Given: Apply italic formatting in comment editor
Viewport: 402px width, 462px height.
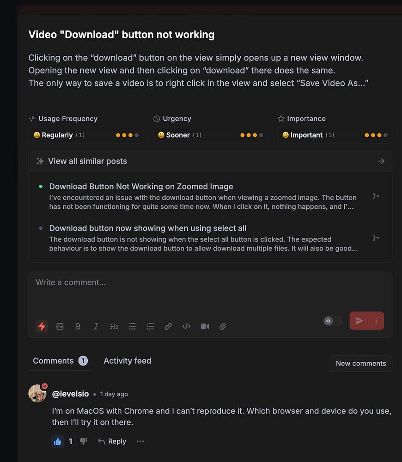Looking at the screenshot, I should click(x=96, y=326).
